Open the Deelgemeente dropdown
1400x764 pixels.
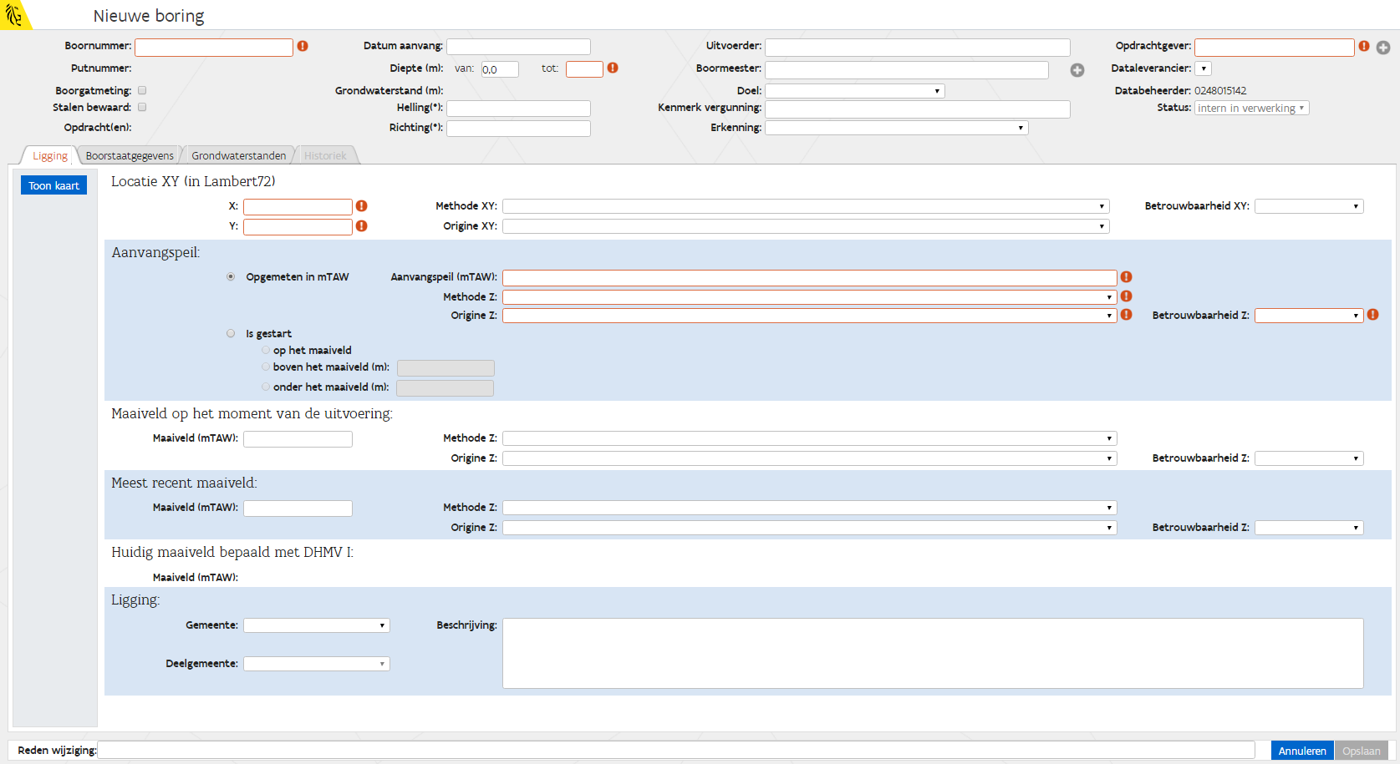[317, 664]
